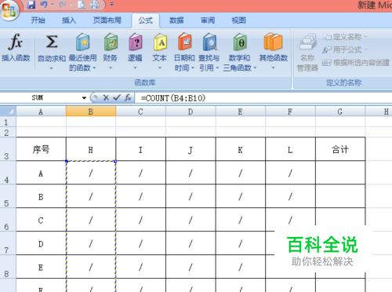Click cell A8 containing E
This screenshot has width=392, height=292.
[x=41, y=267]
